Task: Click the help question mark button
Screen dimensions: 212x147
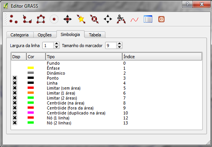Action: (x=187, y=4)
